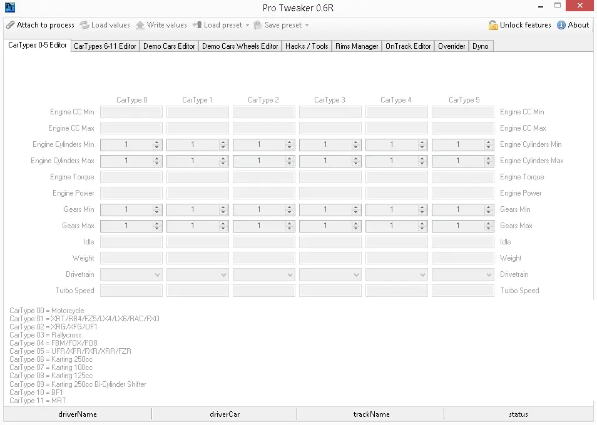Image resolution: width=597 pixels, height=425 pixels.
Task: Click the Load values icon
Action: point(84,25)
